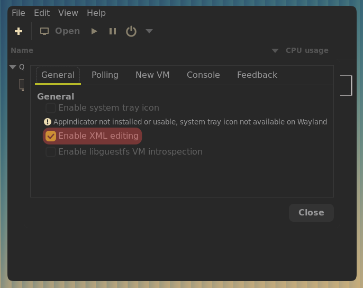Open the shutdown options dropdown arrow
Viewport: 363px width, 288px height.
[149, 31]
